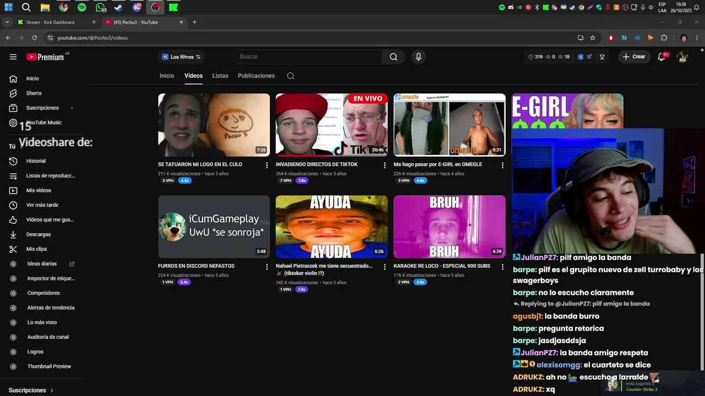Open options menu for INVADIENDO DIRECTOS video
Image resolution: width=705 pixels, height=396 pixels.
[x=385, y=165]
